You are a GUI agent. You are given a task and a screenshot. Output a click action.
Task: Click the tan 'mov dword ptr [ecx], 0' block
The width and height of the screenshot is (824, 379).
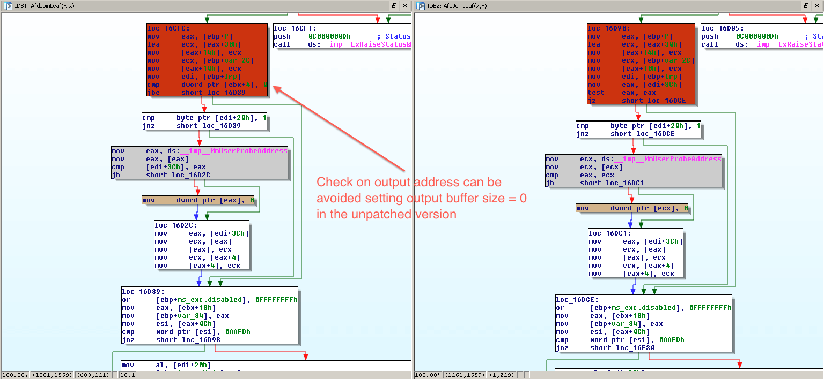[x=632, y=208]
